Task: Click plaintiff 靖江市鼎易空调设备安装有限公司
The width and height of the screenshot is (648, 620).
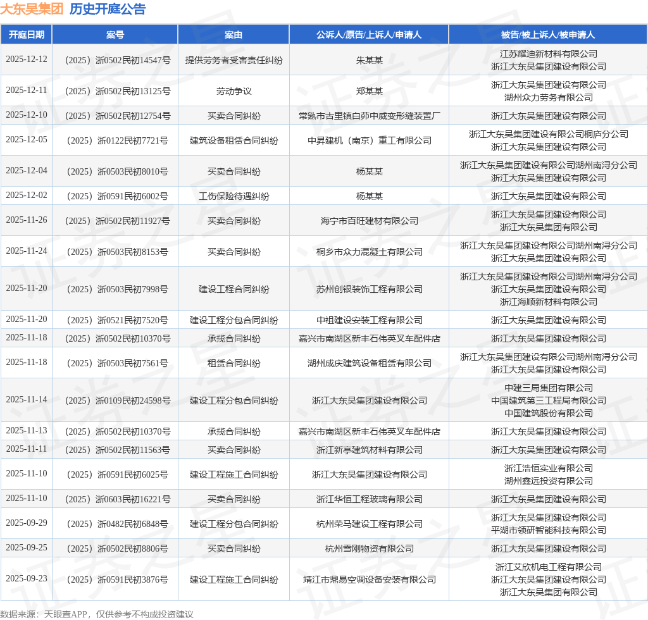Action: 369,580
